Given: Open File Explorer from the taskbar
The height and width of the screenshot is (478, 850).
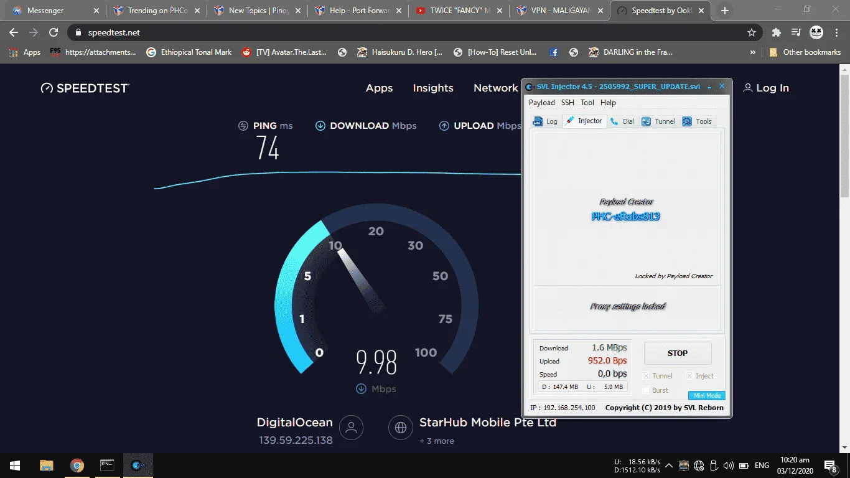Looking at the screenshot, I should (x=46, y=465).
